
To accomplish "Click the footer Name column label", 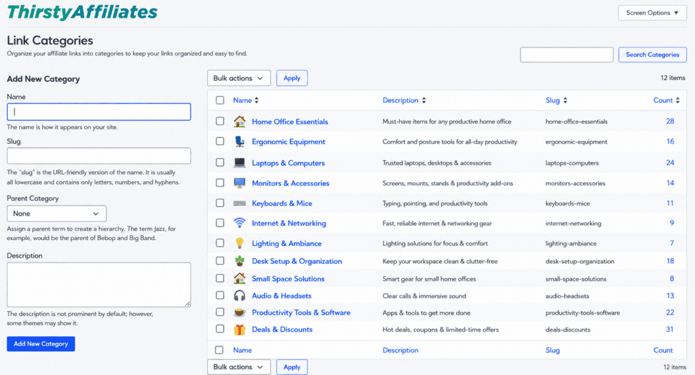I will 242,350.
